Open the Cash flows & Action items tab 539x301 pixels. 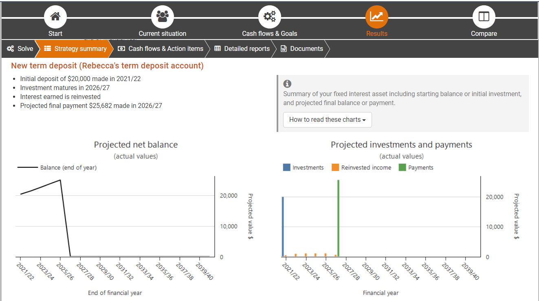(161, 49)
